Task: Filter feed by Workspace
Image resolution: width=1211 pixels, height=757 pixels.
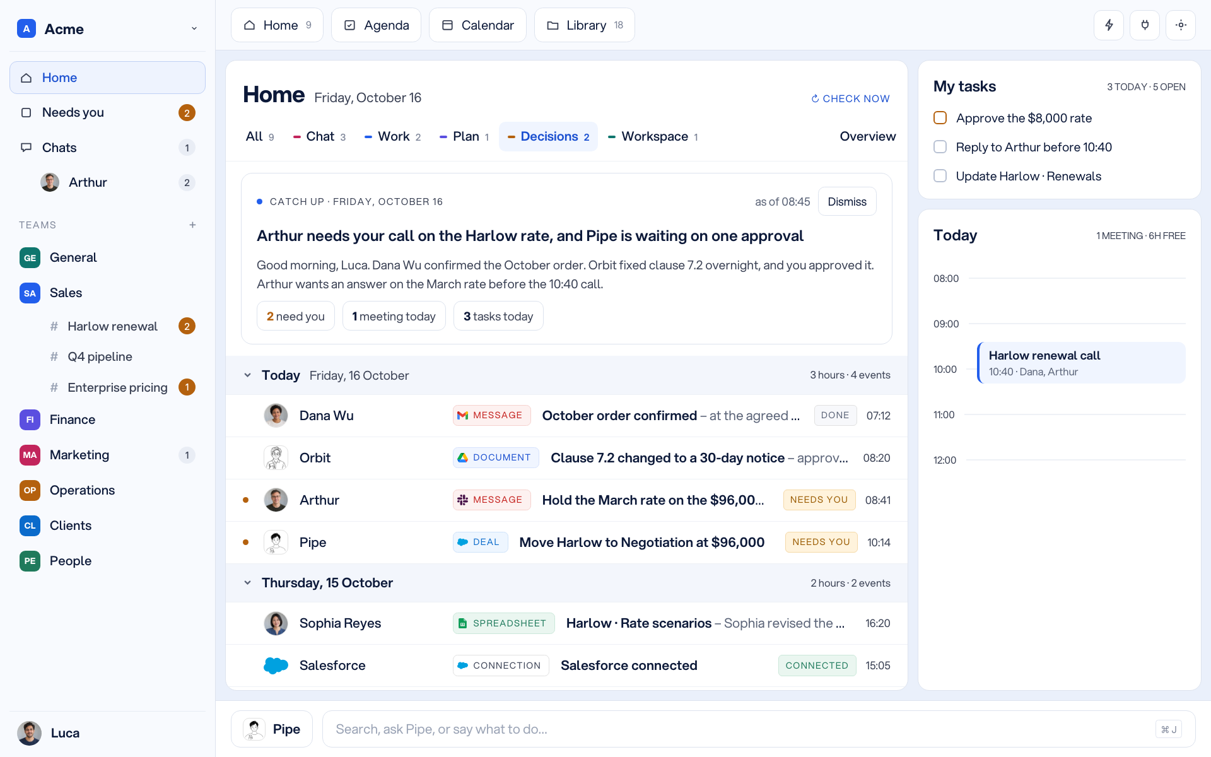Action: [653, 136]
